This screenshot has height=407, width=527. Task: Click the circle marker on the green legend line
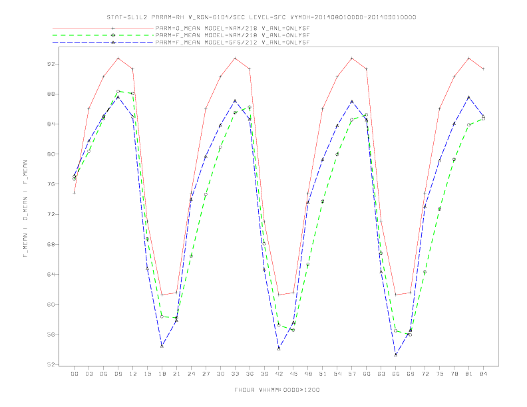(x=113, y=35)
